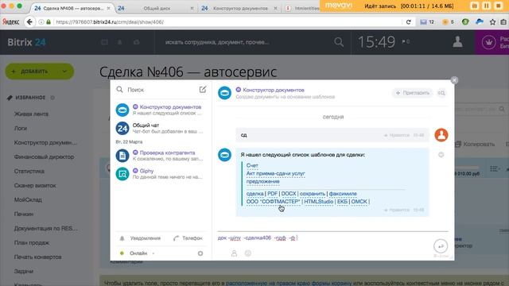Open the user profile icon in header
509x286 pixels.
coord(458,42)
